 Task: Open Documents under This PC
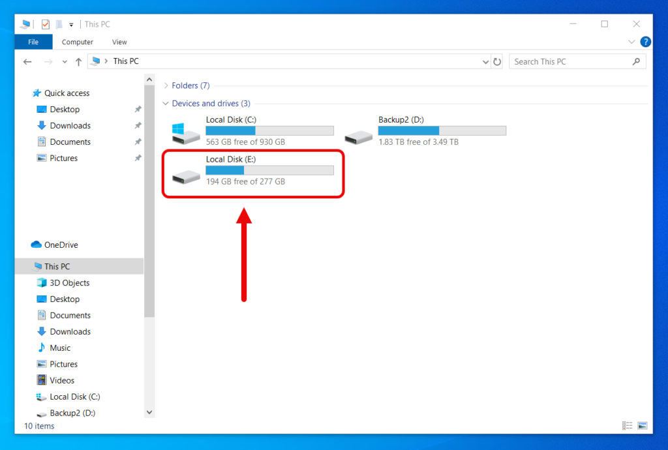click(x=70, y=315)
